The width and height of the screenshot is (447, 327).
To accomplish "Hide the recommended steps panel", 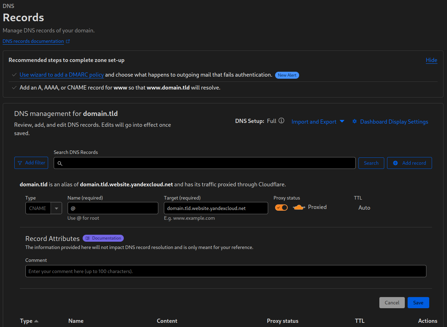I will [x=431, y=60].
